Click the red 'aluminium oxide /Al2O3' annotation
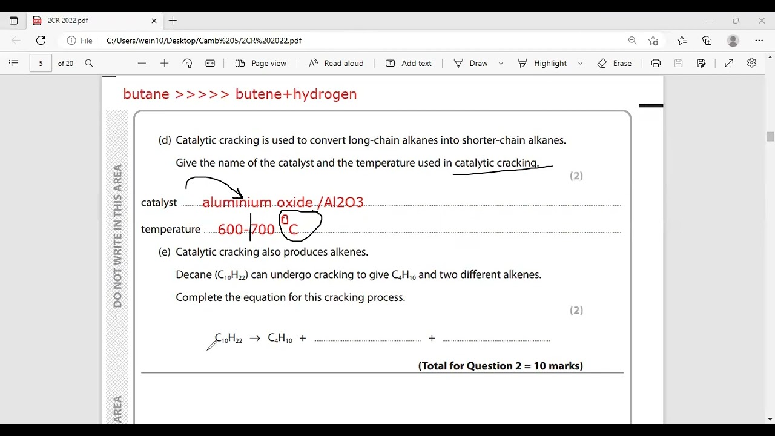The image size is (775, 436). coord(283,202)
